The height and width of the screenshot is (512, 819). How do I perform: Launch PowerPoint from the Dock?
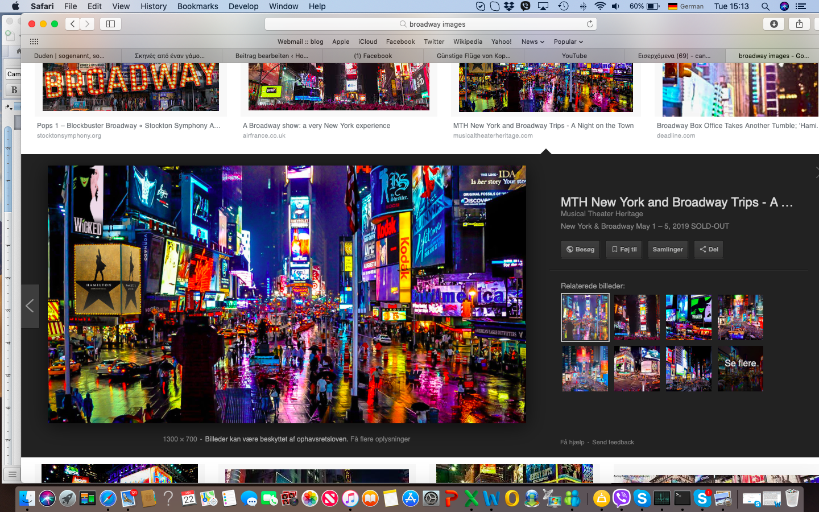[x=451, y=499]
